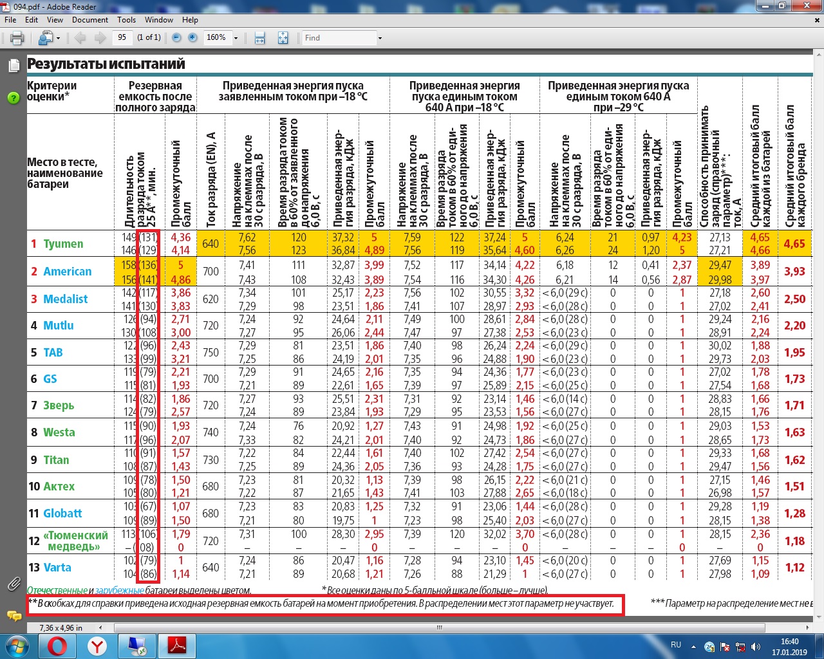Screen dimensions: 824x659
Task: Open Opera browser from the taskbar
Action: (x=57, y=646)
